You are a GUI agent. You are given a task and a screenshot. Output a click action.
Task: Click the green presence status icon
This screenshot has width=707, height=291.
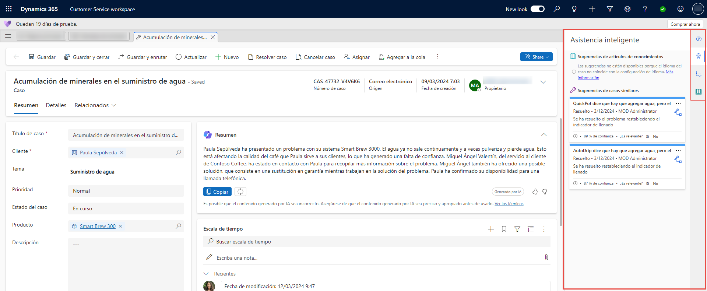[x=663, y=9]
